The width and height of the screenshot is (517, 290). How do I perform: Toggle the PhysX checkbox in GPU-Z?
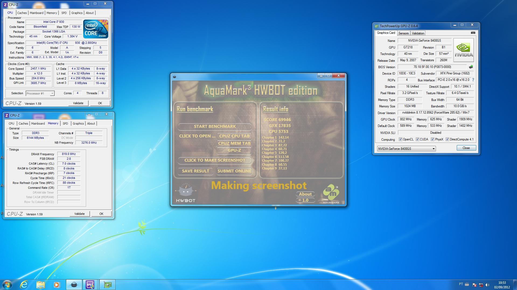432,139
